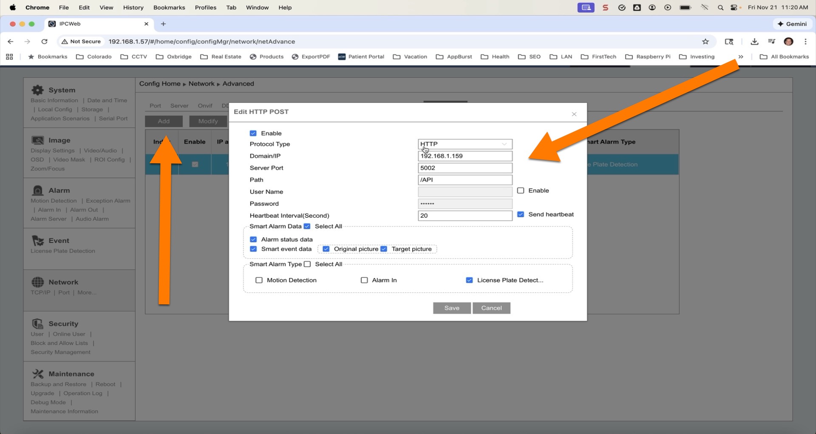
Task: Click the Server Port input field
Action: (x=465, y=168)
